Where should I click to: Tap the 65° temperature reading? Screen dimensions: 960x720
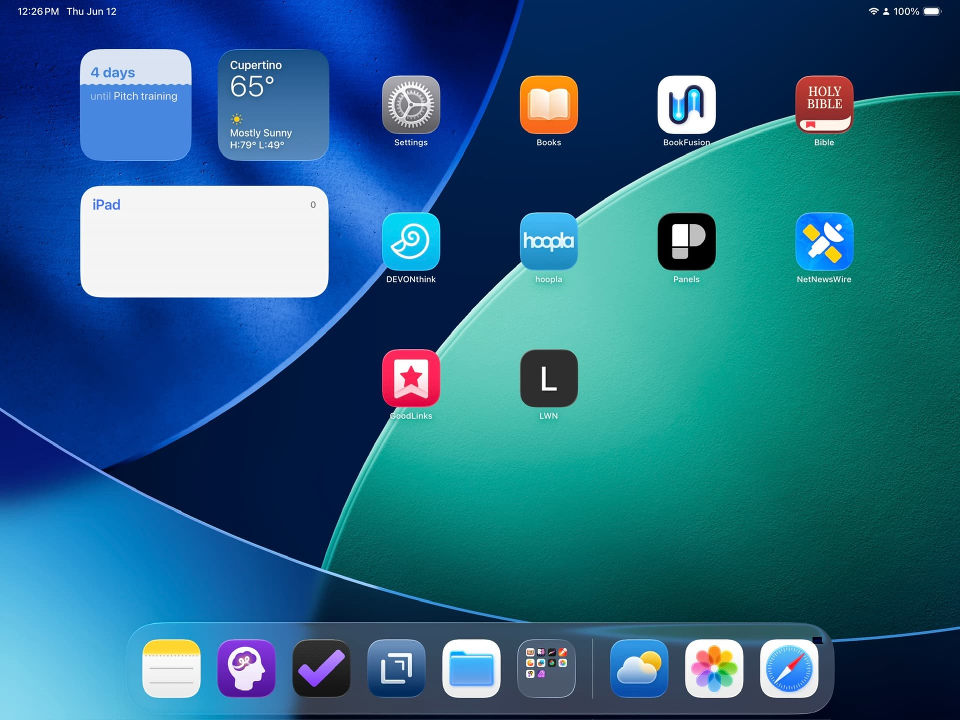[252, 86]
